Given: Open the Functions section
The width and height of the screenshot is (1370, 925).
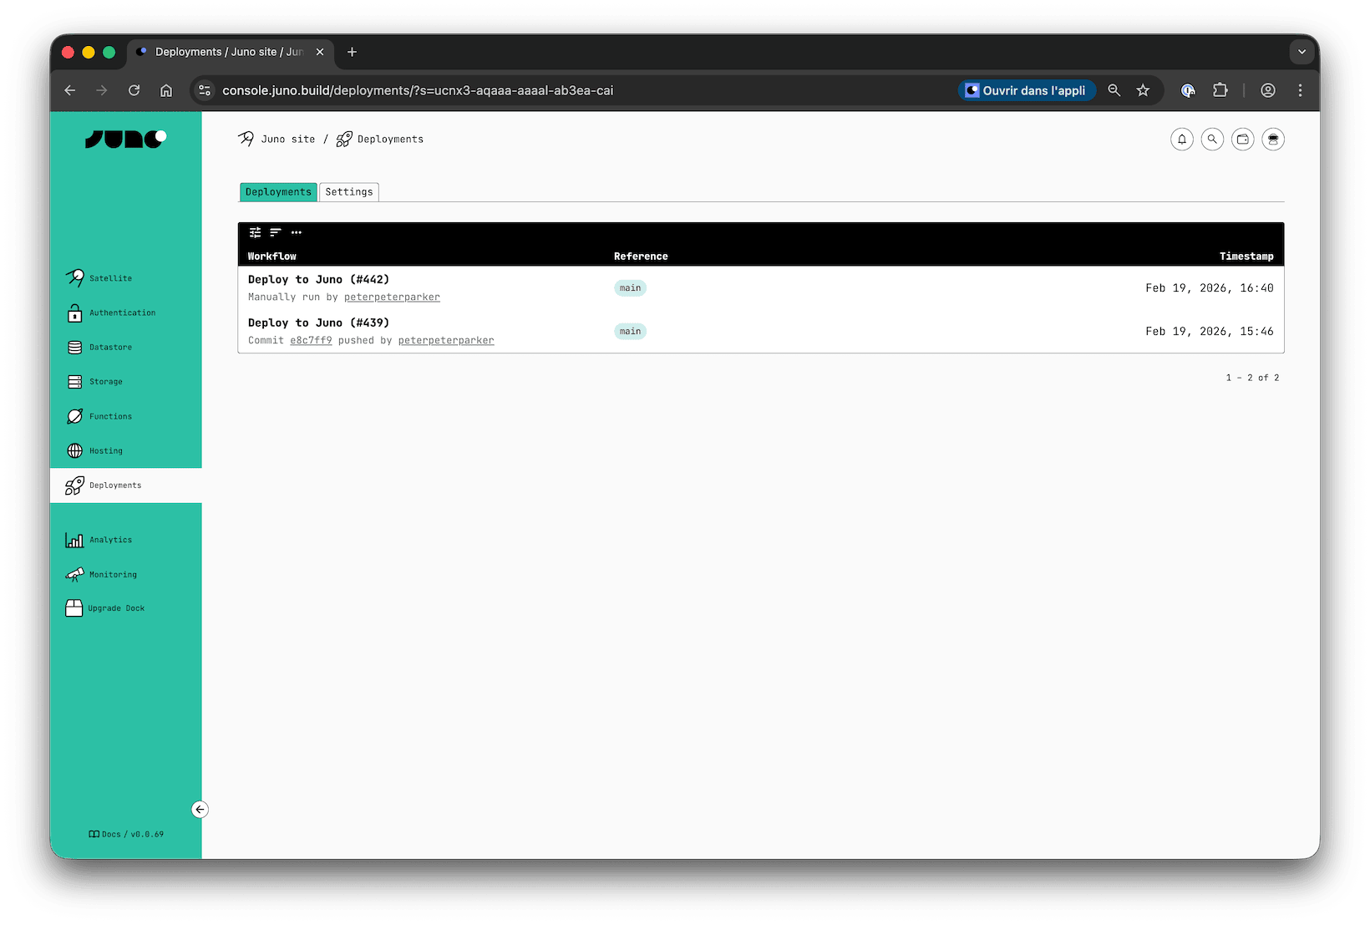Looking at the screenshot, I should [110, 416].
